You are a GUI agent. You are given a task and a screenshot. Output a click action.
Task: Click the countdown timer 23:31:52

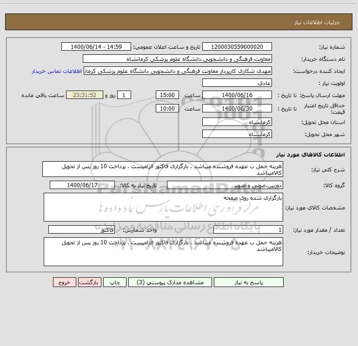click(85, 95)
